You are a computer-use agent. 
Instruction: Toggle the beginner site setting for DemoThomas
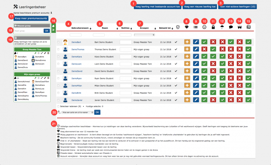coord(204,49)
